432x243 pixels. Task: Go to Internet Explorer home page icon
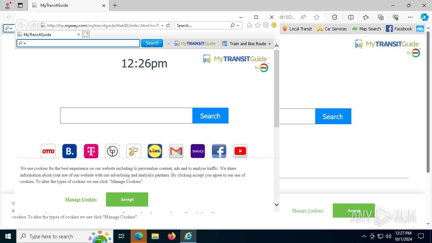pos(249,25)
